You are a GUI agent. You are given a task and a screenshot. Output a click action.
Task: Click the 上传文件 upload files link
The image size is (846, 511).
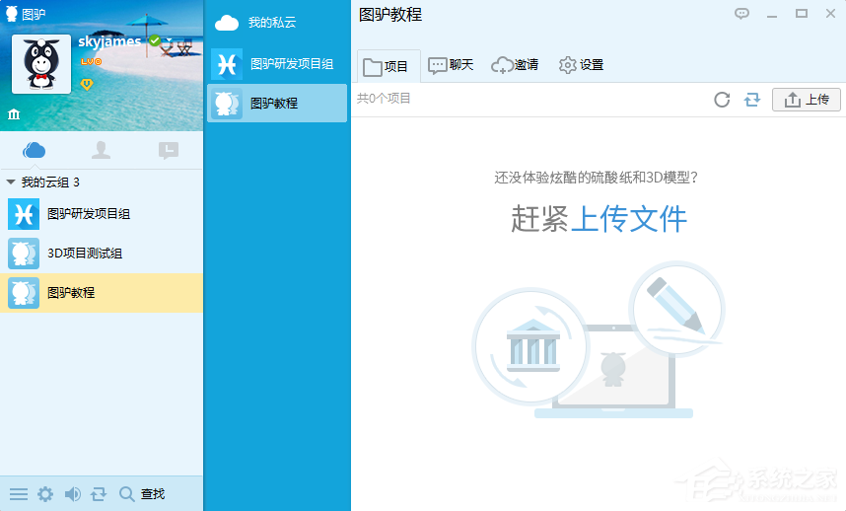(x=628, y=219)
